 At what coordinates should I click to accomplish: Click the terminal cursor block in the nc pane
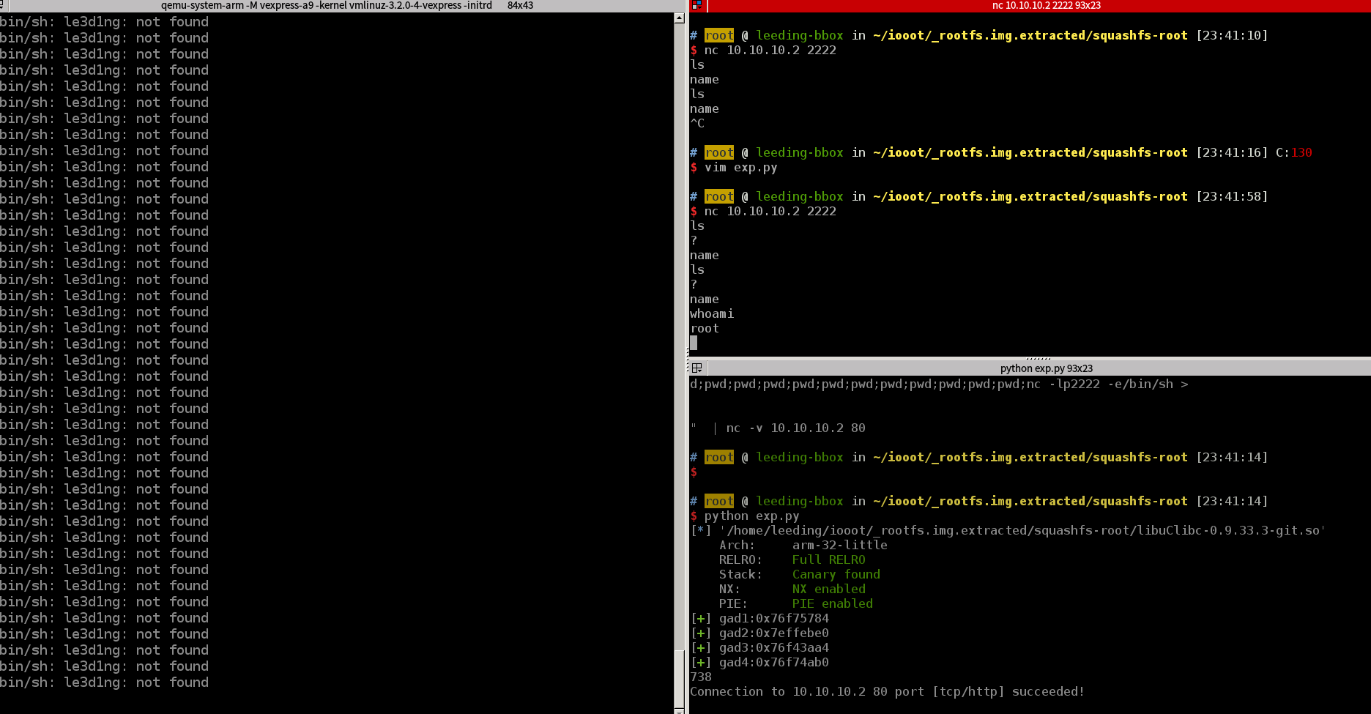point(693,343)
